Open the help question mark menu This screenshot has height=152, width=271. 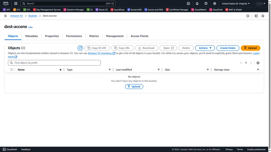206,3
